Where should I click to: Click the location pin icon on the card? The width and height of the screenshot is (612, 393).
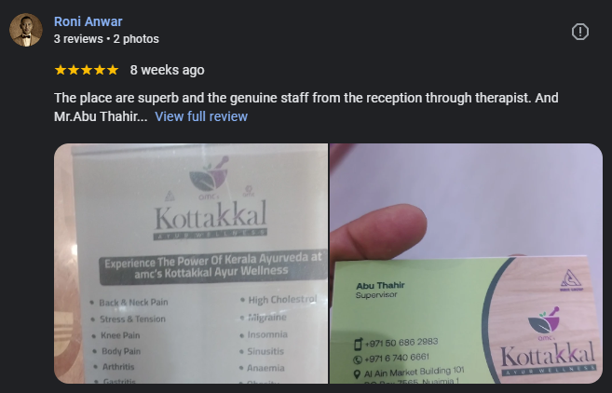pos(357,373)
